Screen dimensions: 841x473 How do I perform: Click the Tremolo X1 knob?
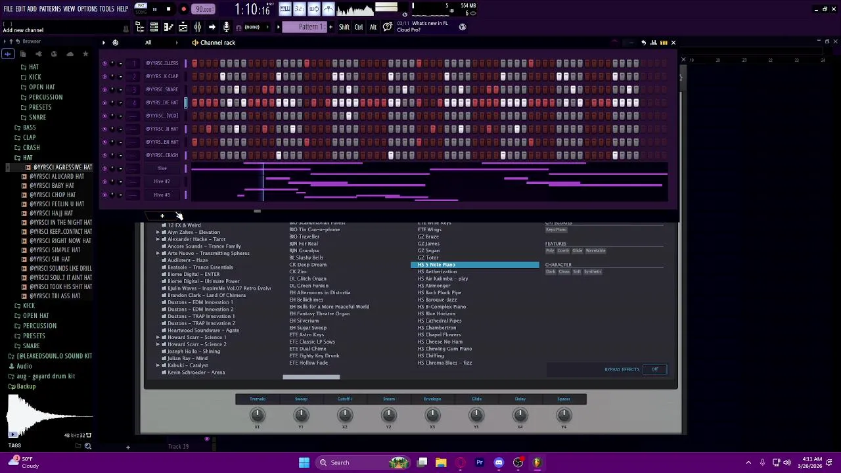pos(258,415)
